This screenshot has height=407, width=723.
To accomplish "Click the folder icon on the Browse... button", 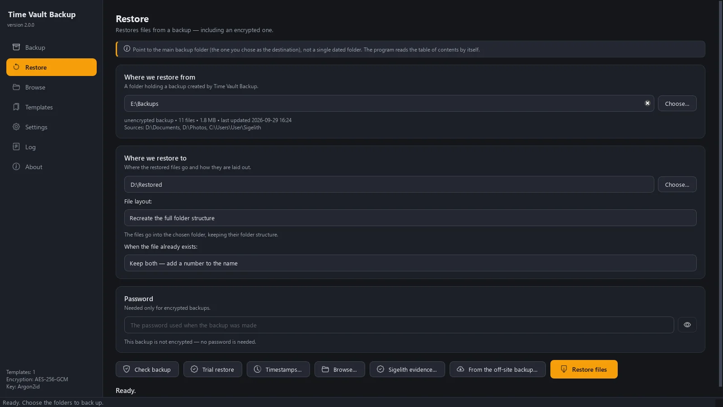I will point(325,369).
